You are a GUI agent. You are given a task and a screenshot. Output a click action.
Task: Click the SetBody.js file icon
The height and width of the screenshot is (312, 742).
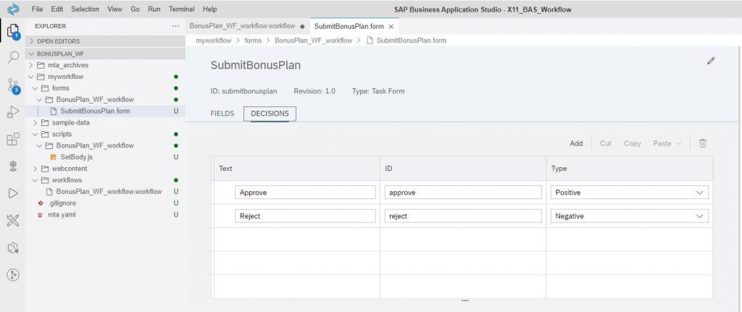coord(53,157)
